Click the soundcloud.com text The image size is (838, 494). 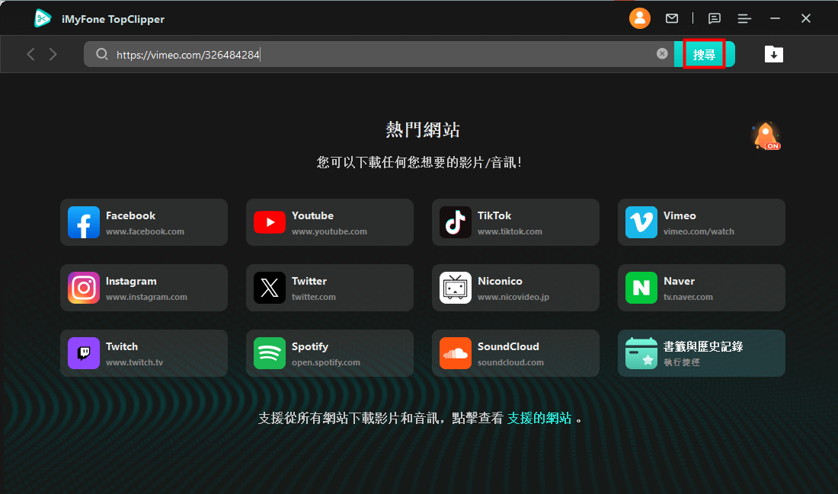pyautogui.click(x=510, y=362)
